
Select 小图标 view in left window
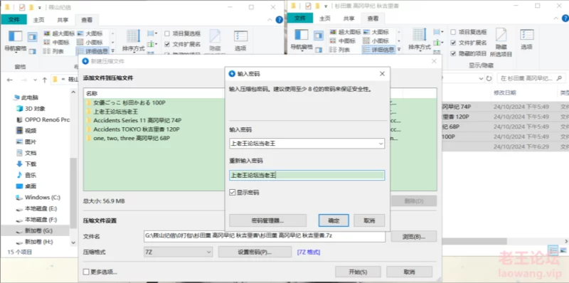pos(90,42)
